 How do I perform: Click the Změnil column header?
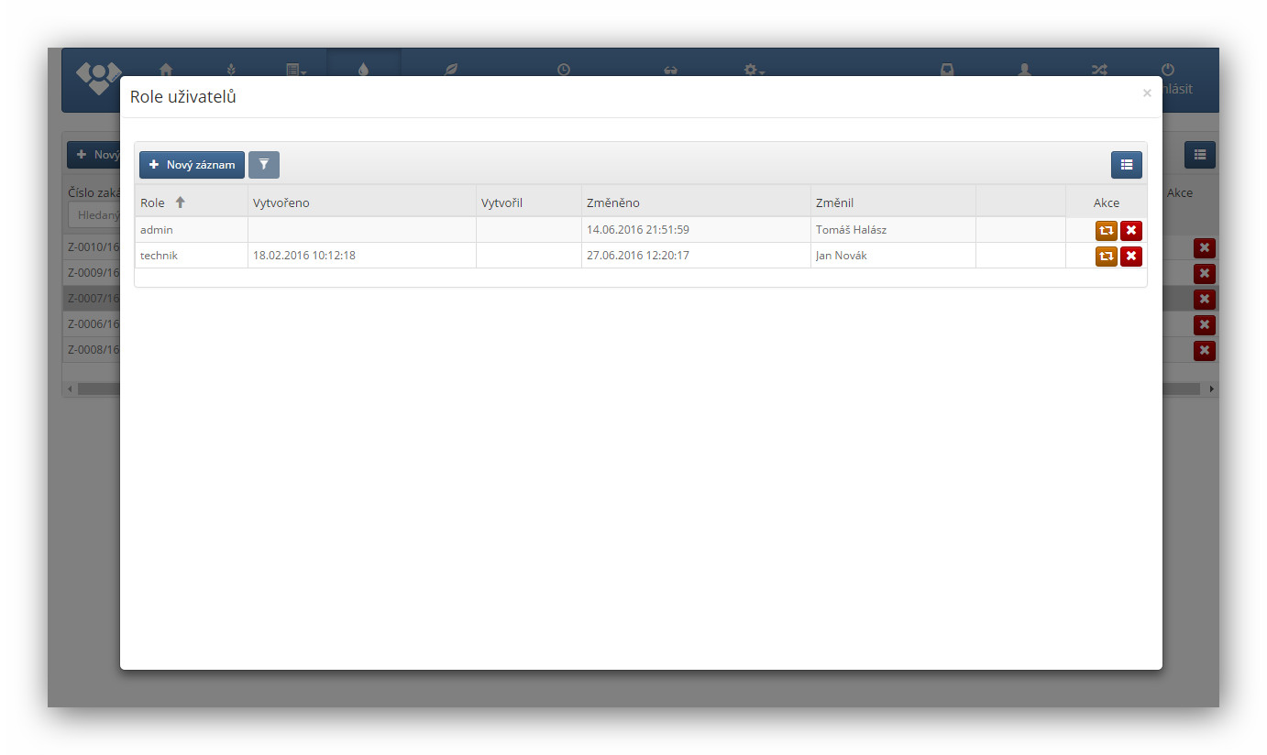click(834, 202)
